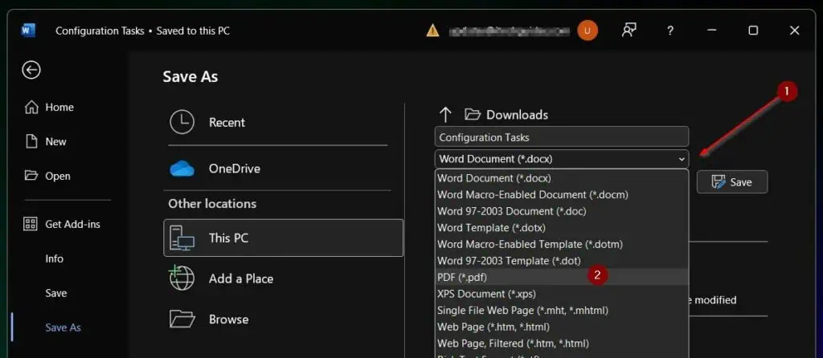
Task: Select Word Macro-Enabled Document (*.docm)
Action: (x=562, y=194)
